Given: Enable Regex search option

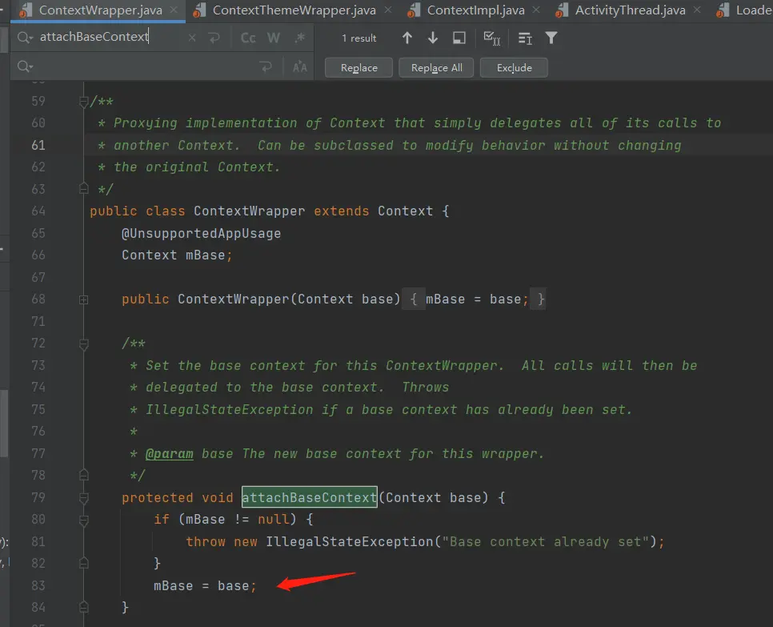Looking at the screenshot, I should coord(299,38).
